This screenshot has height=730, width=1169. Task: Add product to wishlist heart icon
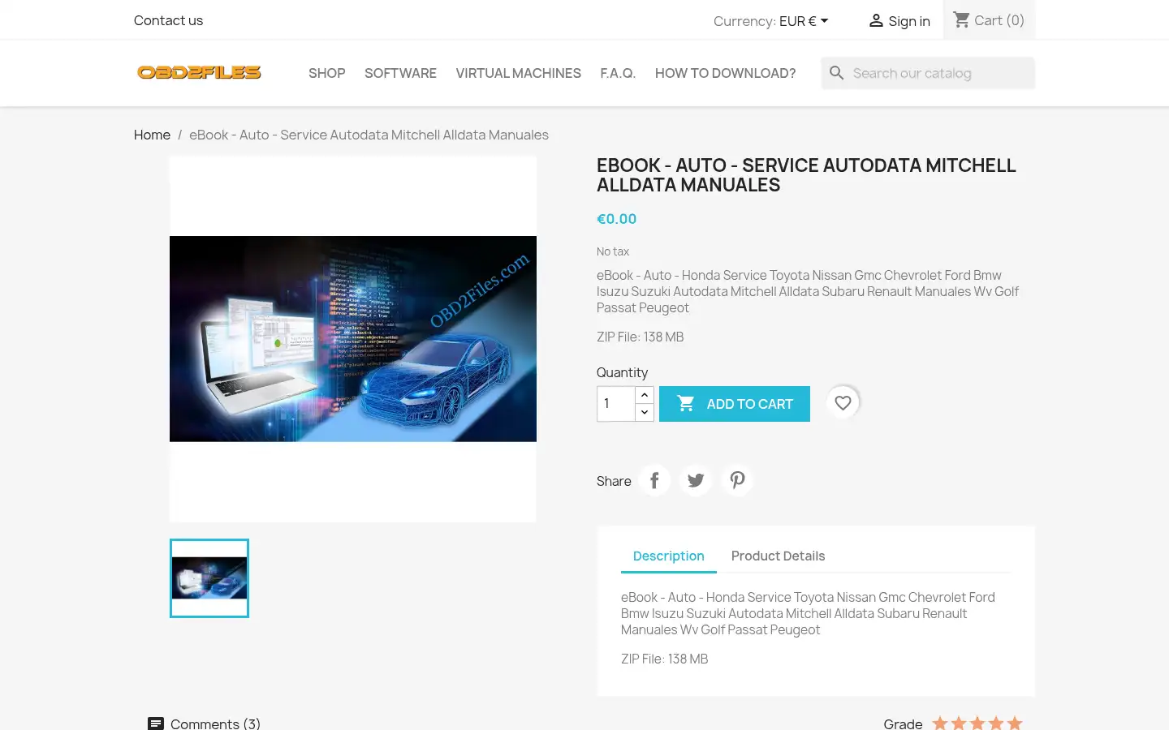coord(843,403)
